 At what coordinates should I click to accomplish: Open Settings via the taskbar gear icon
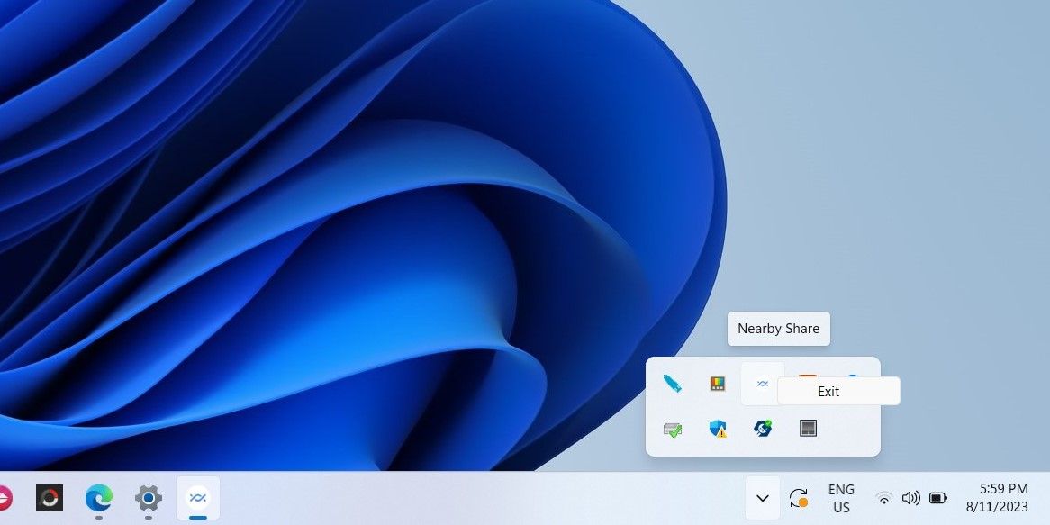click(148, 497)
